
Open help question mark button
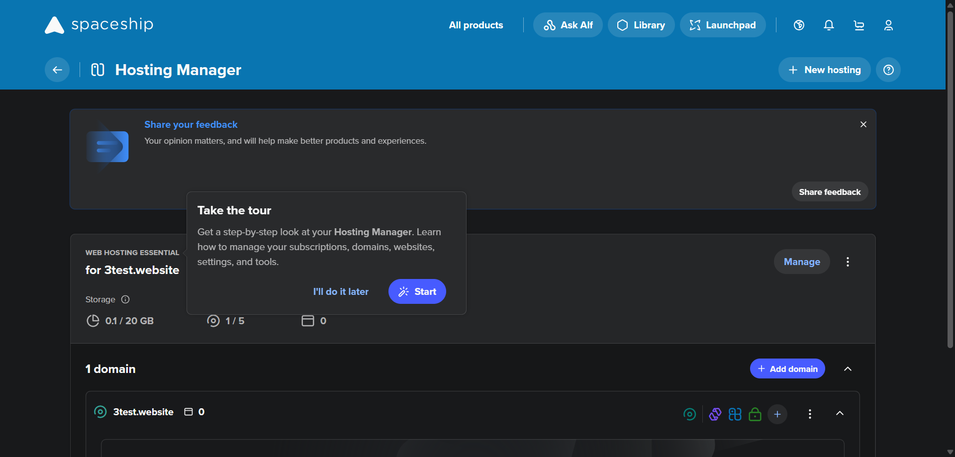(888, 70)
